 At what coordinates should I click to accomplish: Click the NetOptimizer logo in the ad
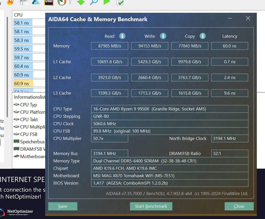pyautogui.click(x=16, y=212)
